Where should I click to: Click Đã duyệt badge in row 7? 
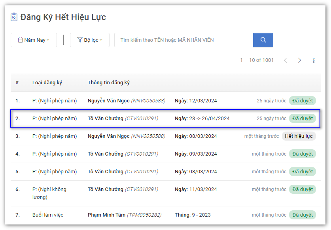coord(303,215)
